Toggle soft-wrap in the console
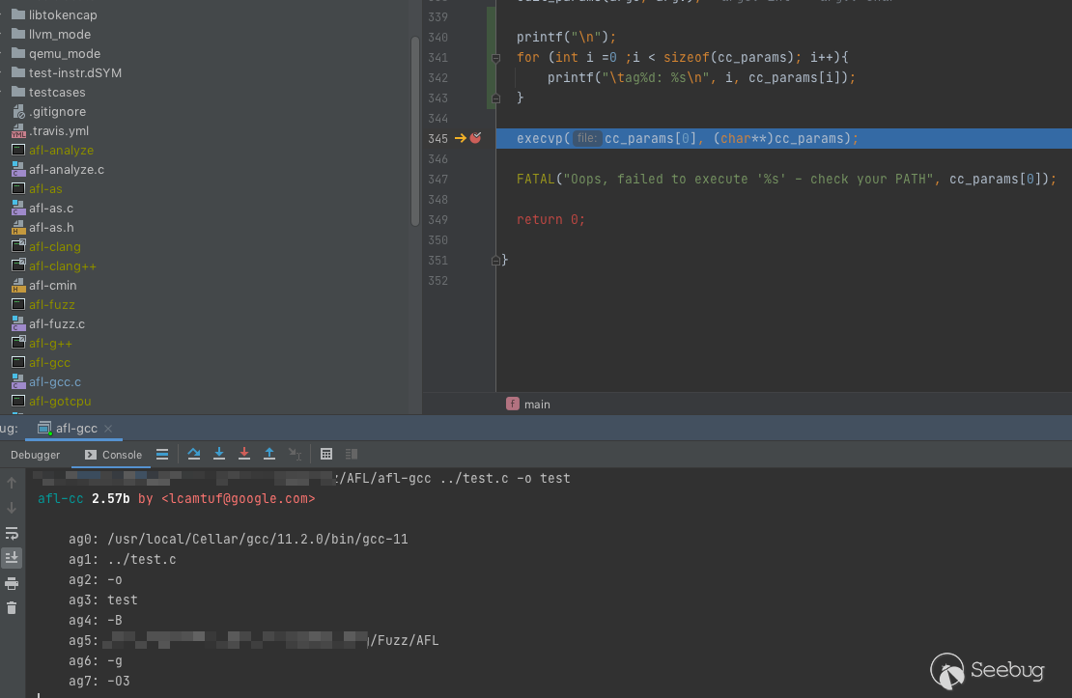 (x=12, y=533)
